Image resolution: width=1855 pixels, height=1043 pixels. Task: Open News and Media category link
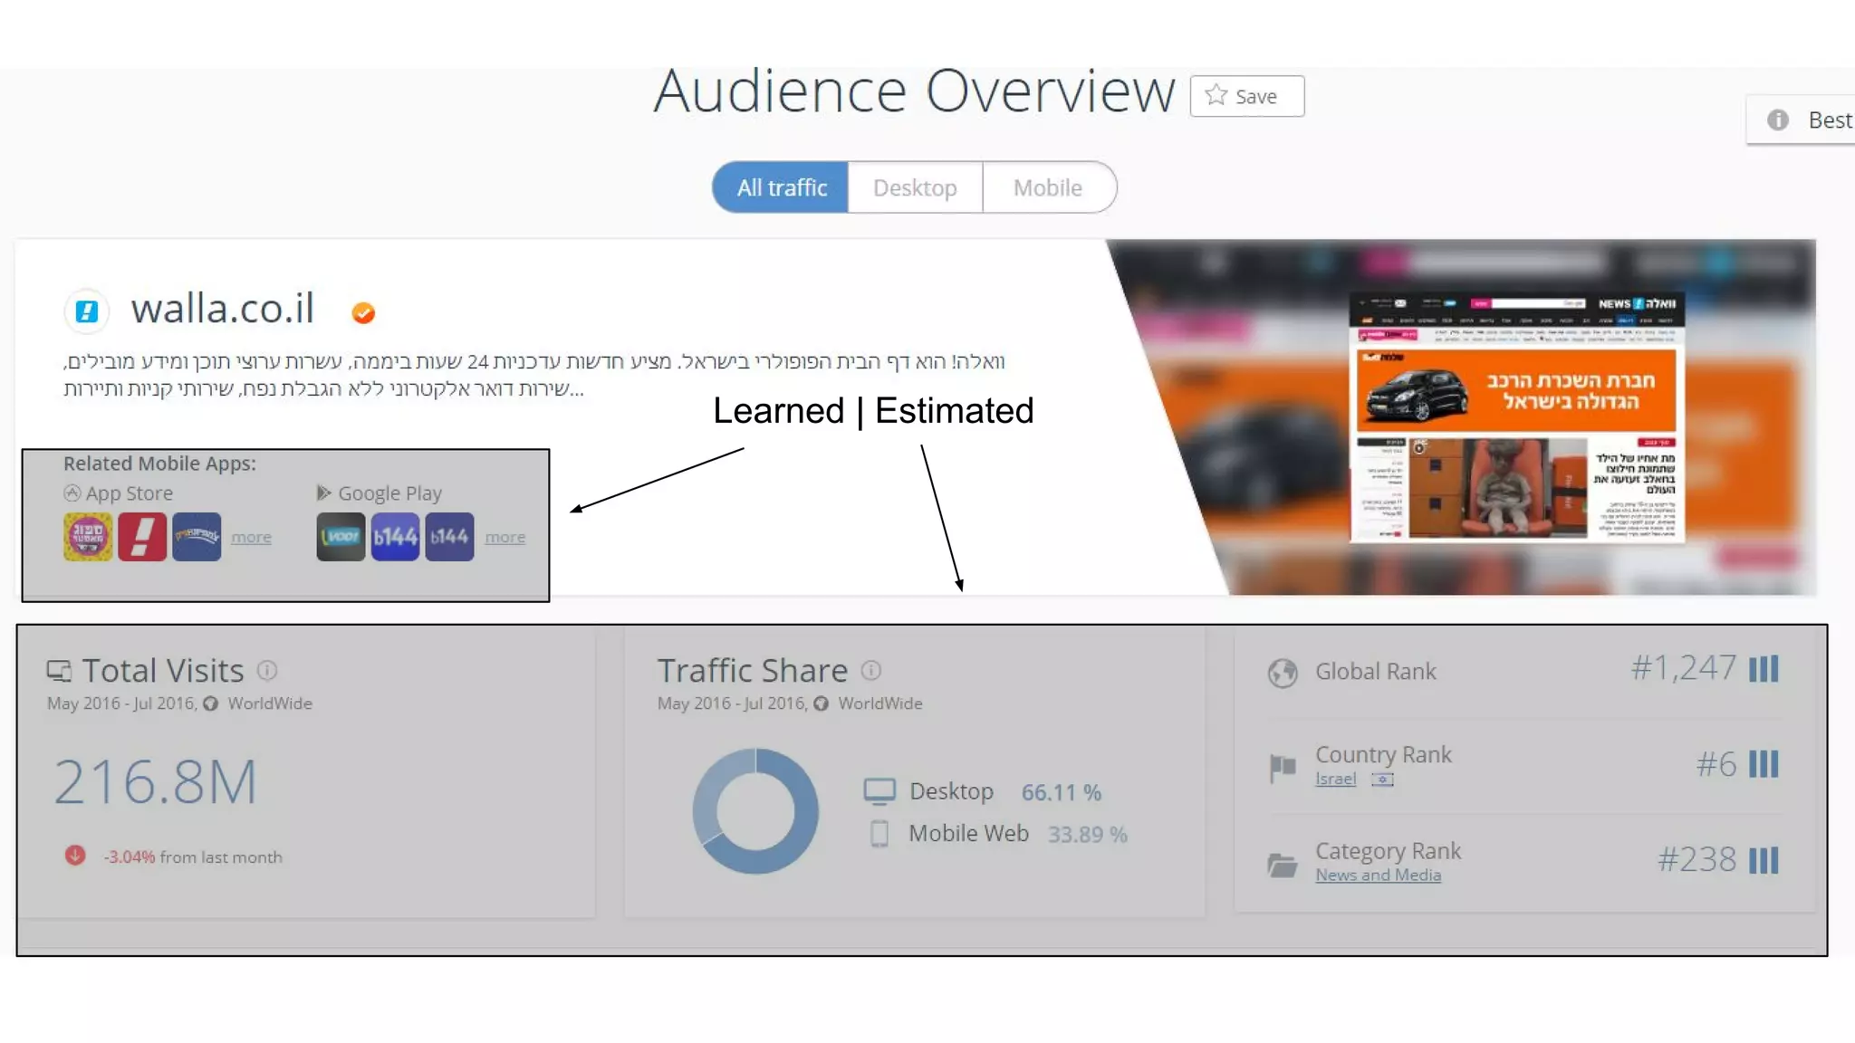click(1378, 876)
